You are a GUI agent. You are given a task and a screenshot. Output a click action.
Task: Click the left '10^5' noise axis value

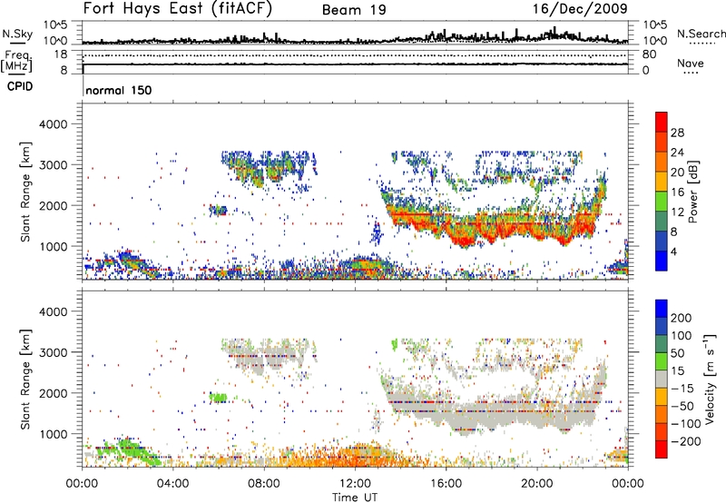[x=55, y=25]
